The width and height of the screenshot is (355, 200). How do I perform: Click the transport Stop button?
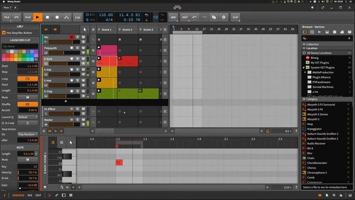pos(47,17)
